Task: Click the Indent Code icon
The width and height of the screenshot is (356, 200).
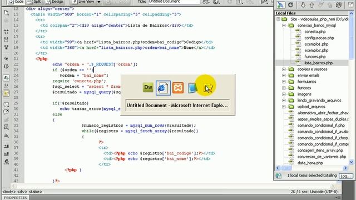Action: [6, 146]
